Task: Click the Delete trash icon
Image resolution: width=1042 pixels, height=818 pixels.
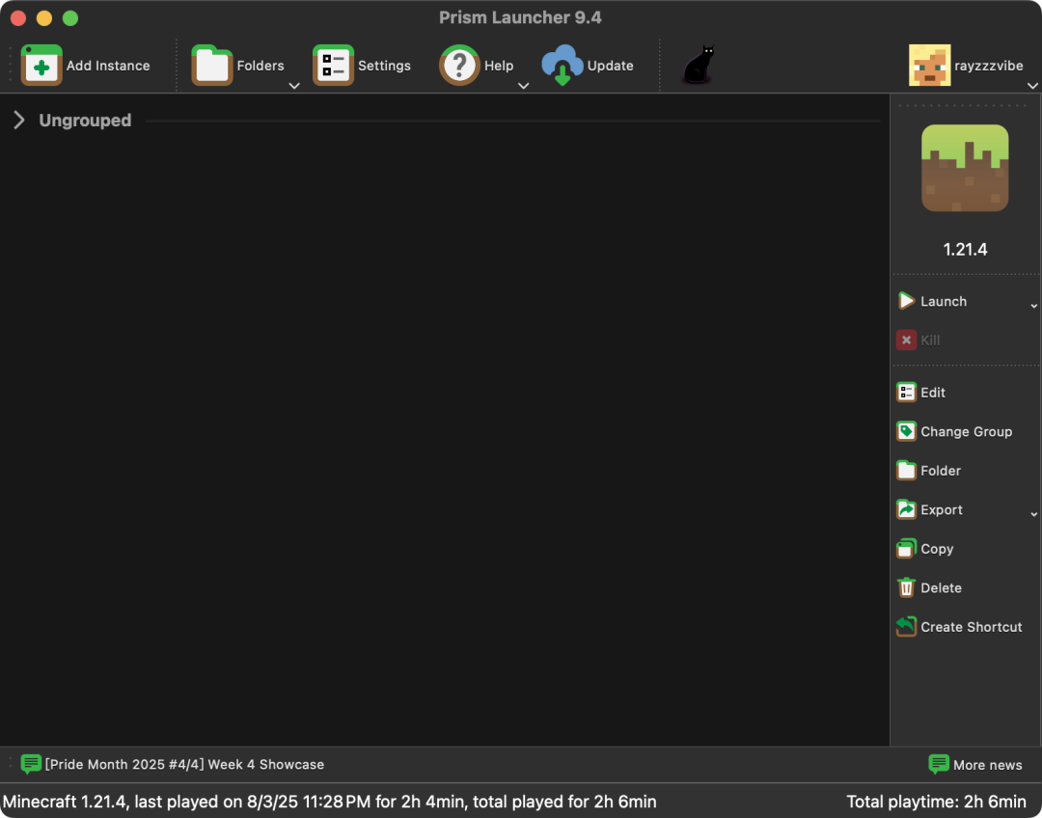Action: pos(906,587)
